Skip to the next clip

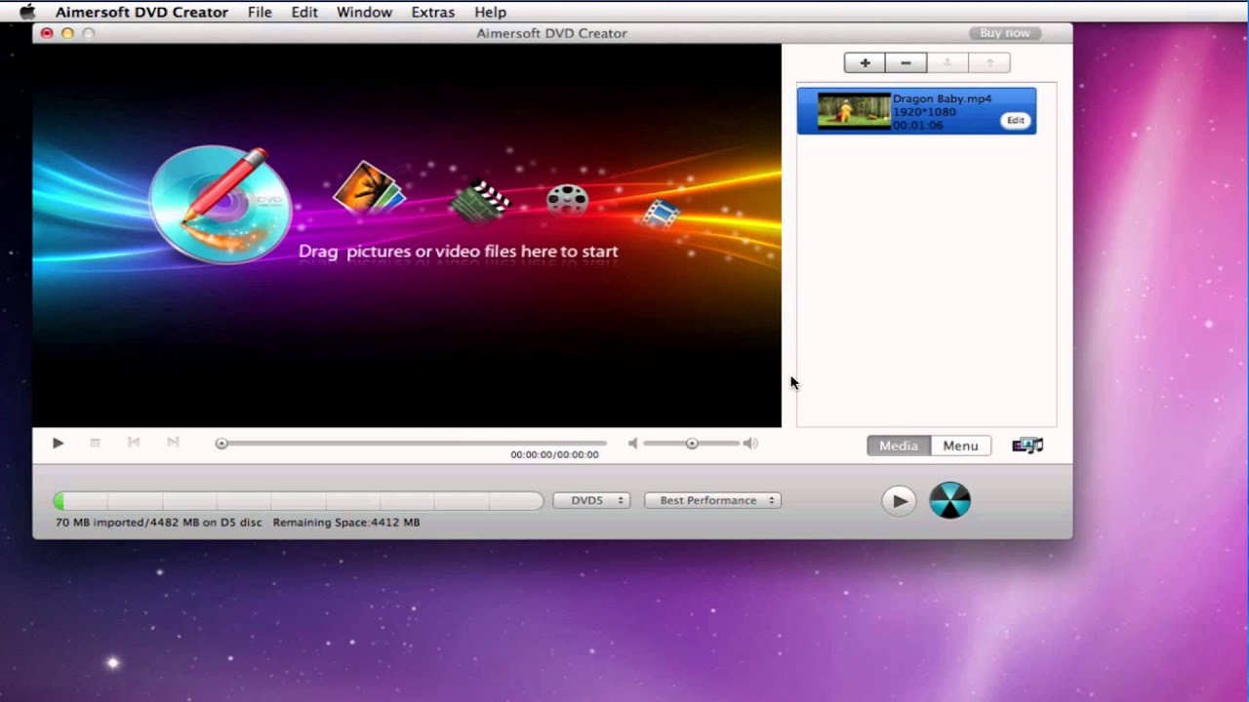point(173,443)
